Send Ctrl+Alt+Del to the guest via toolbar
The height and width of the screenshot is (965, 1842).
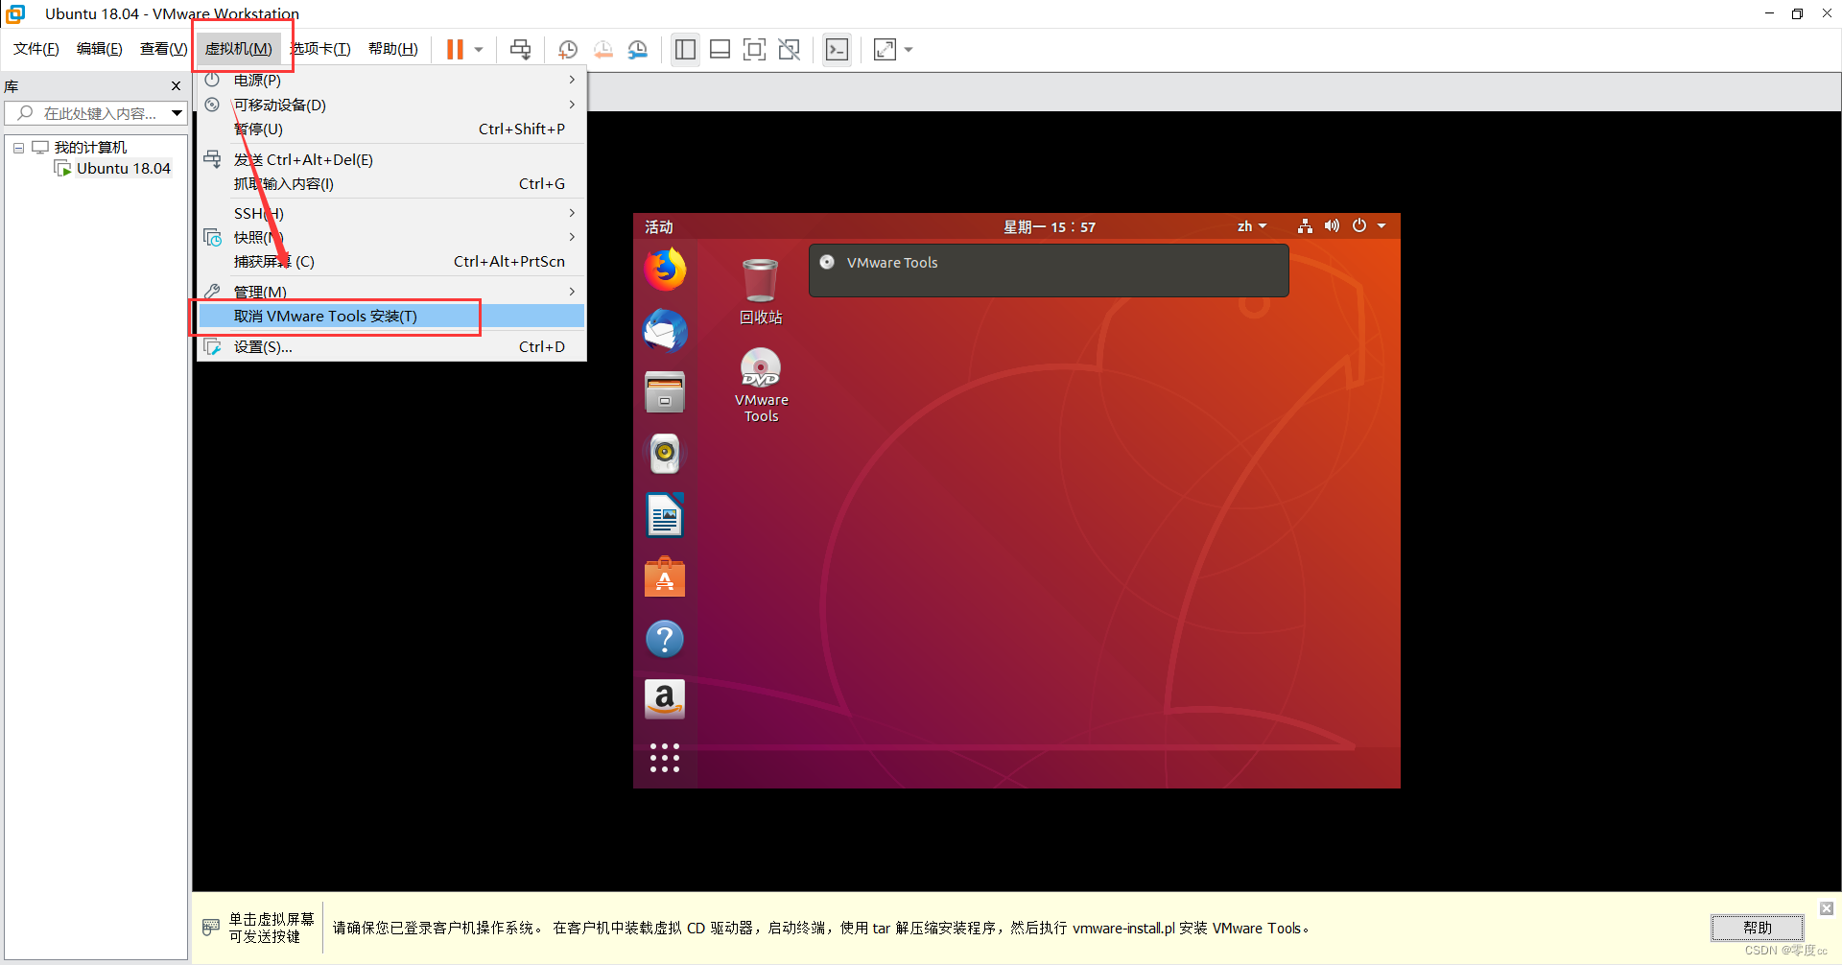pos(519,49)
